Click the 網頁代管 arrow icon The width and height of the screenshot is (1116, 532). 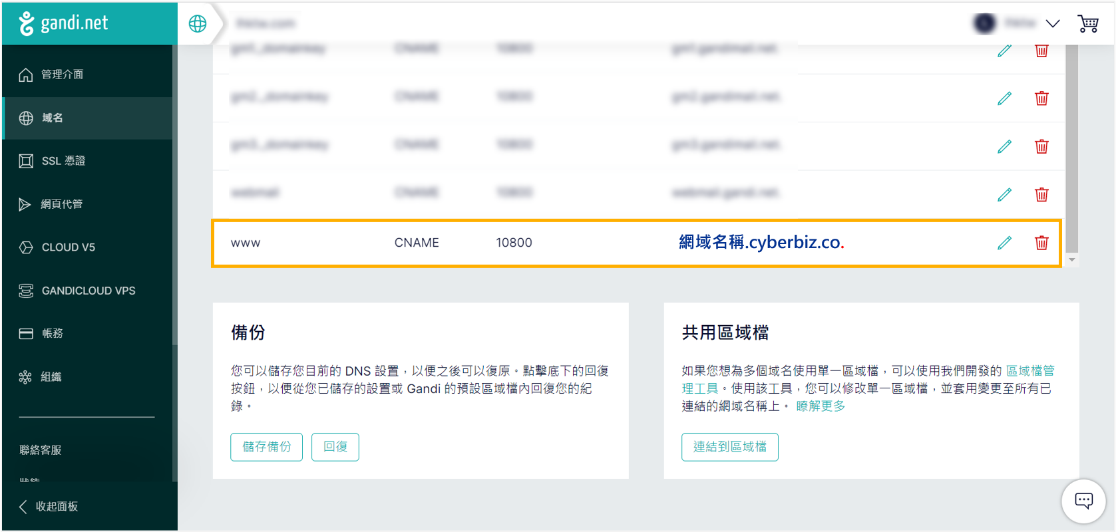[x=25, y=204]
